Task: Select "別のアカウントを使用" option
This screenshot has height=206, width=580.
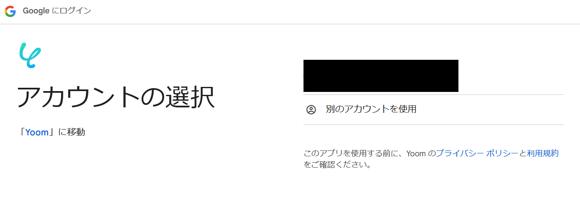Action: pos(433,109)
